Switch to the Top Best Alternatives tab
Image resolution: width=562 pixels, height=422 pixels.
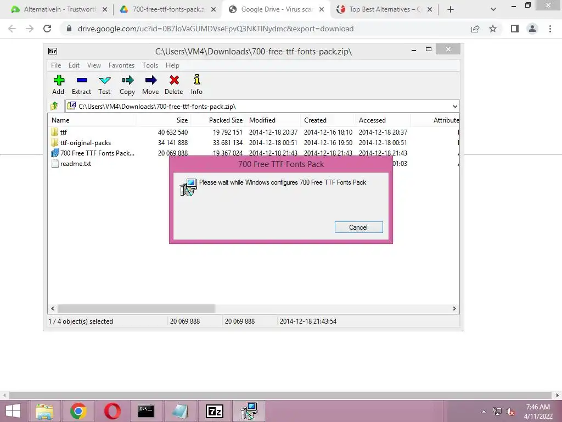point(384,9)
